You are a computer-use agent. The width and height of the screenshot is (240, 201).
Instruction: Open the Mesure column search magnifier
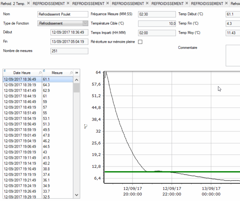(71, 73)
